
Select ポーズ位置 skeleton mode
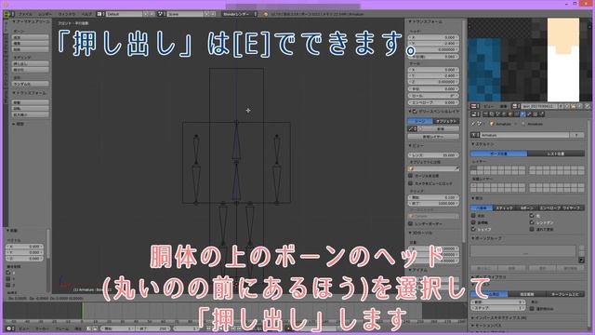click(x=499, y=154)
